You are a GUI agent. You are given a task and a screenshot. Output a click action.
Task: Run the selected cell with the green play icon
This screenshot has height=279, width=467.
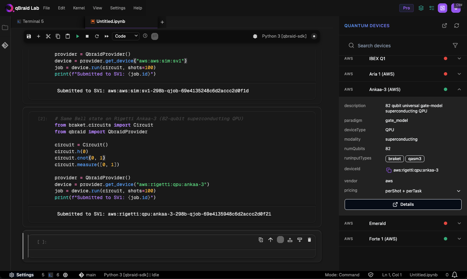coord(77,36)
